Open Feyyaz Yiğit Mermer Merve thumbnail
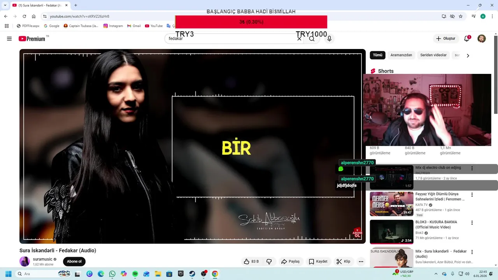The height and width of the screenshot is (280, 498). pyautogui.click(x=391, y=204)
